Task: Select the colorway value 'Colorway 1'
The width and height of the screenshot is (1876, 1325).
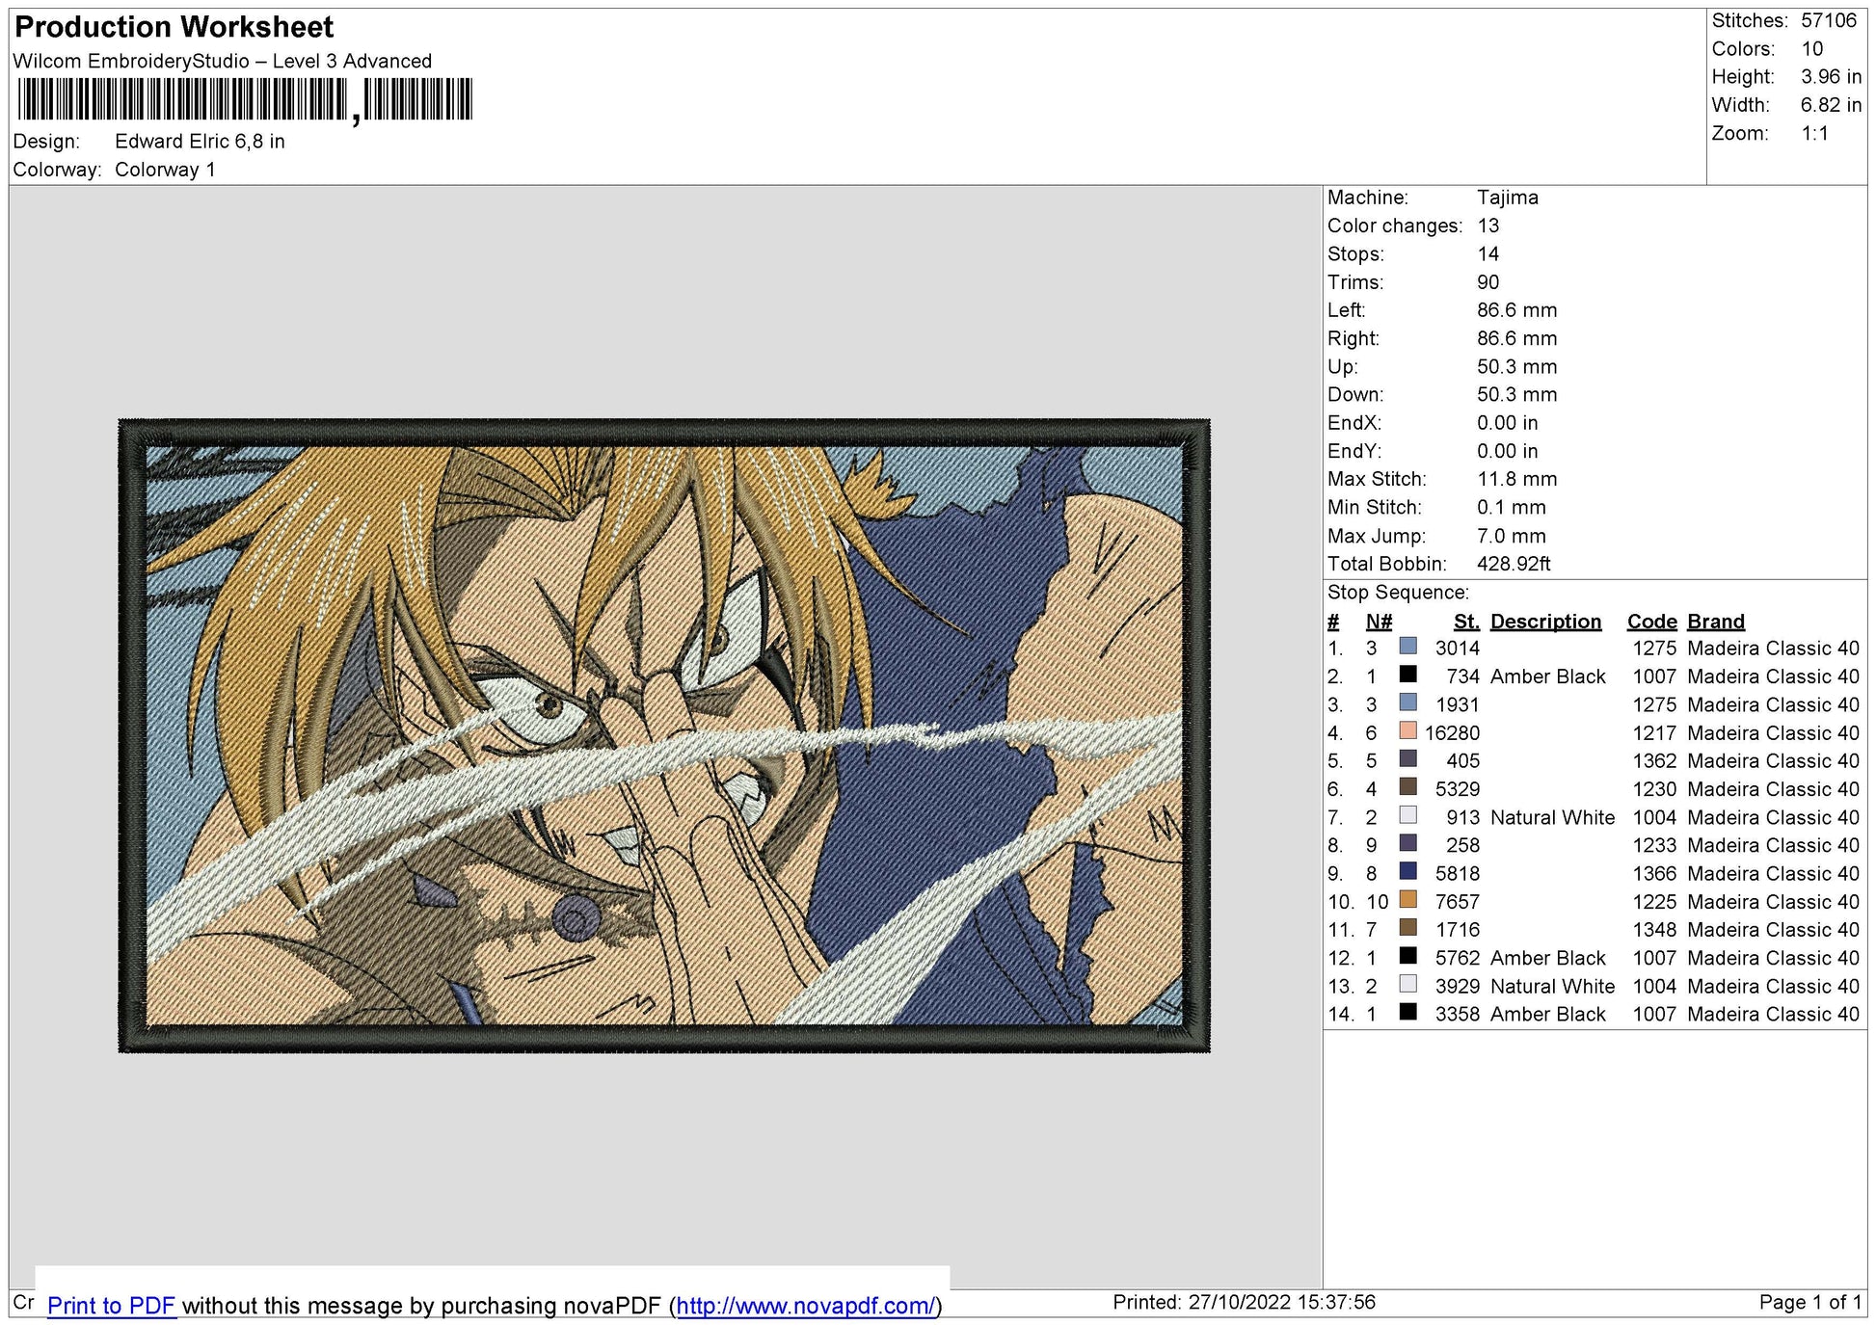Action: [x=165, y=170]
